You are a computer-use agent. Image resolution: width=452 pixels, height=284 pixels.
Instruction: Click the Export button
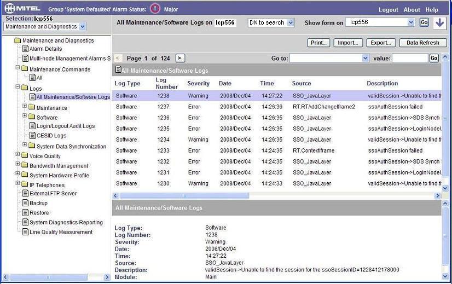(x=381, y=43)
